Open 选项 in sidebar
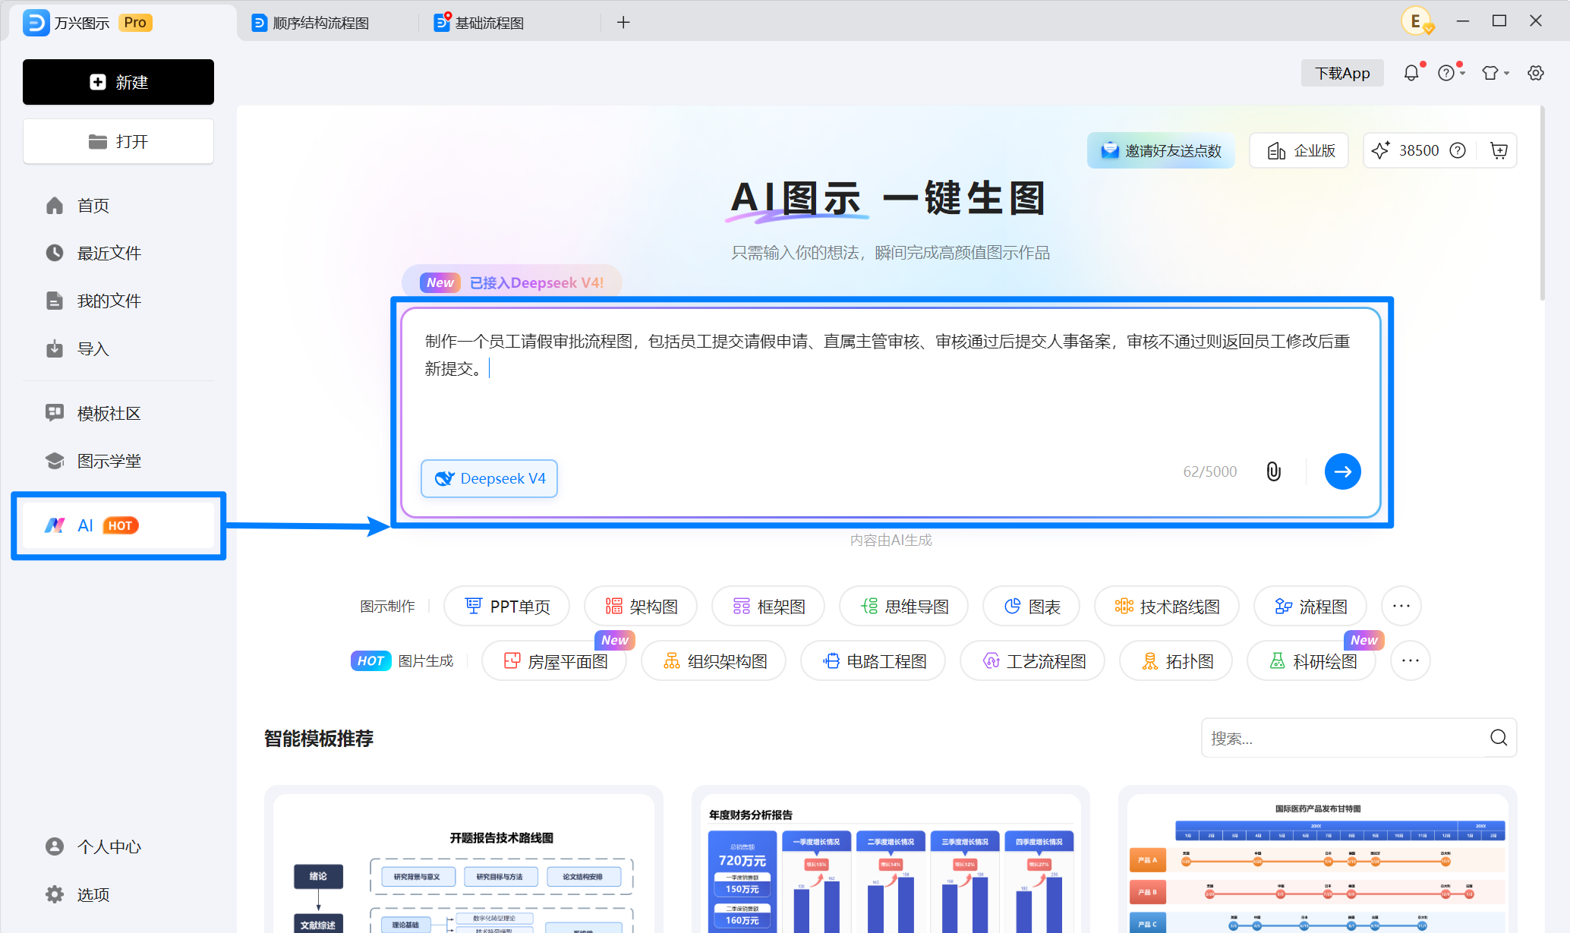 tap(118, 894)
